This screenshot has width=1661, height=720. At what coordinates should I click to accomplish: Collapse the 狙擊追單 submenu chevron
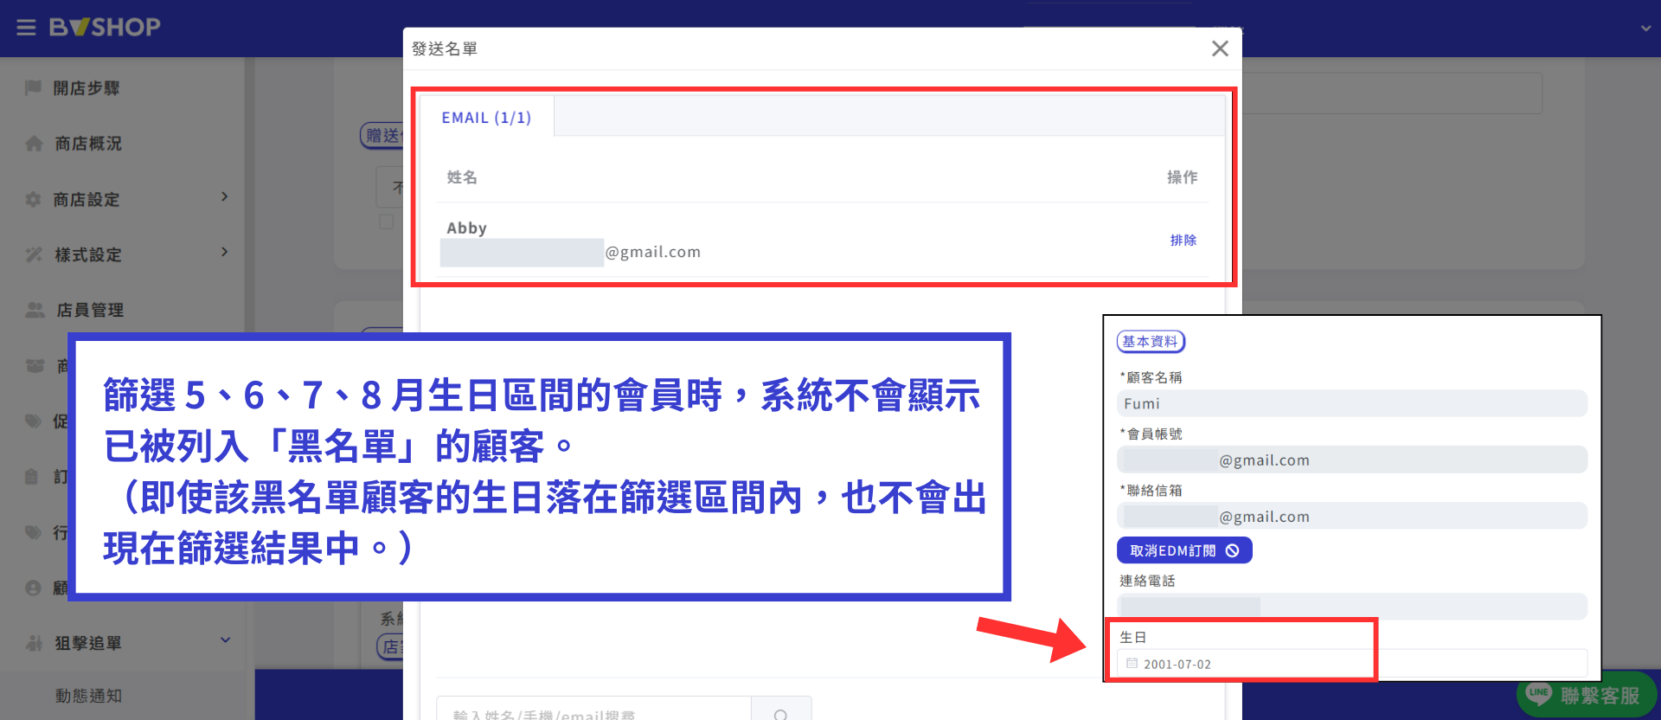point(225,640)
